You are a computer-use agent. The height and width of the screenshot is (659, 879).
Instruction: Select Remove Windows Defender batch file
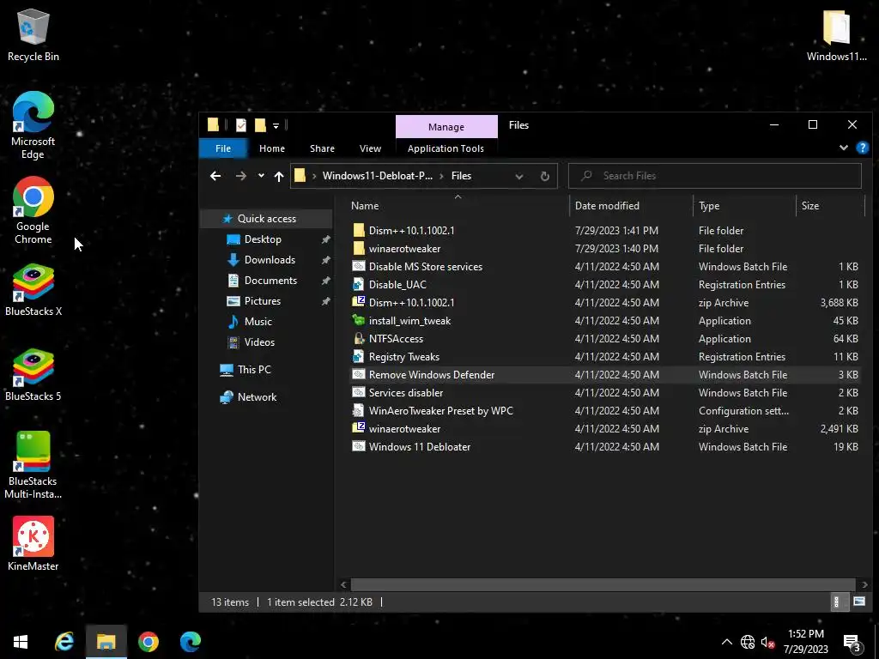pyautogui.click(x=604, y=374)
